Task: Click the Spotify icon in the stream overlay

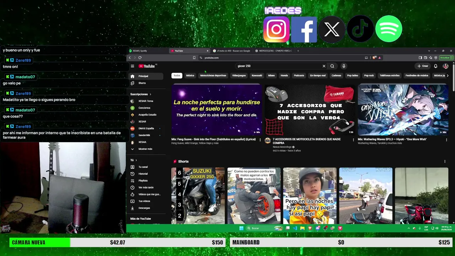Action: 389,29
